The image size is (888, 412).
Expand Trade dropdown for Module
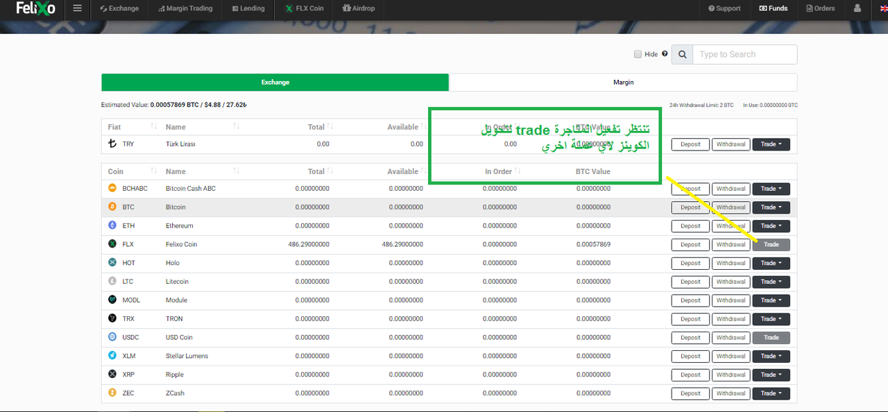(771, 300)
